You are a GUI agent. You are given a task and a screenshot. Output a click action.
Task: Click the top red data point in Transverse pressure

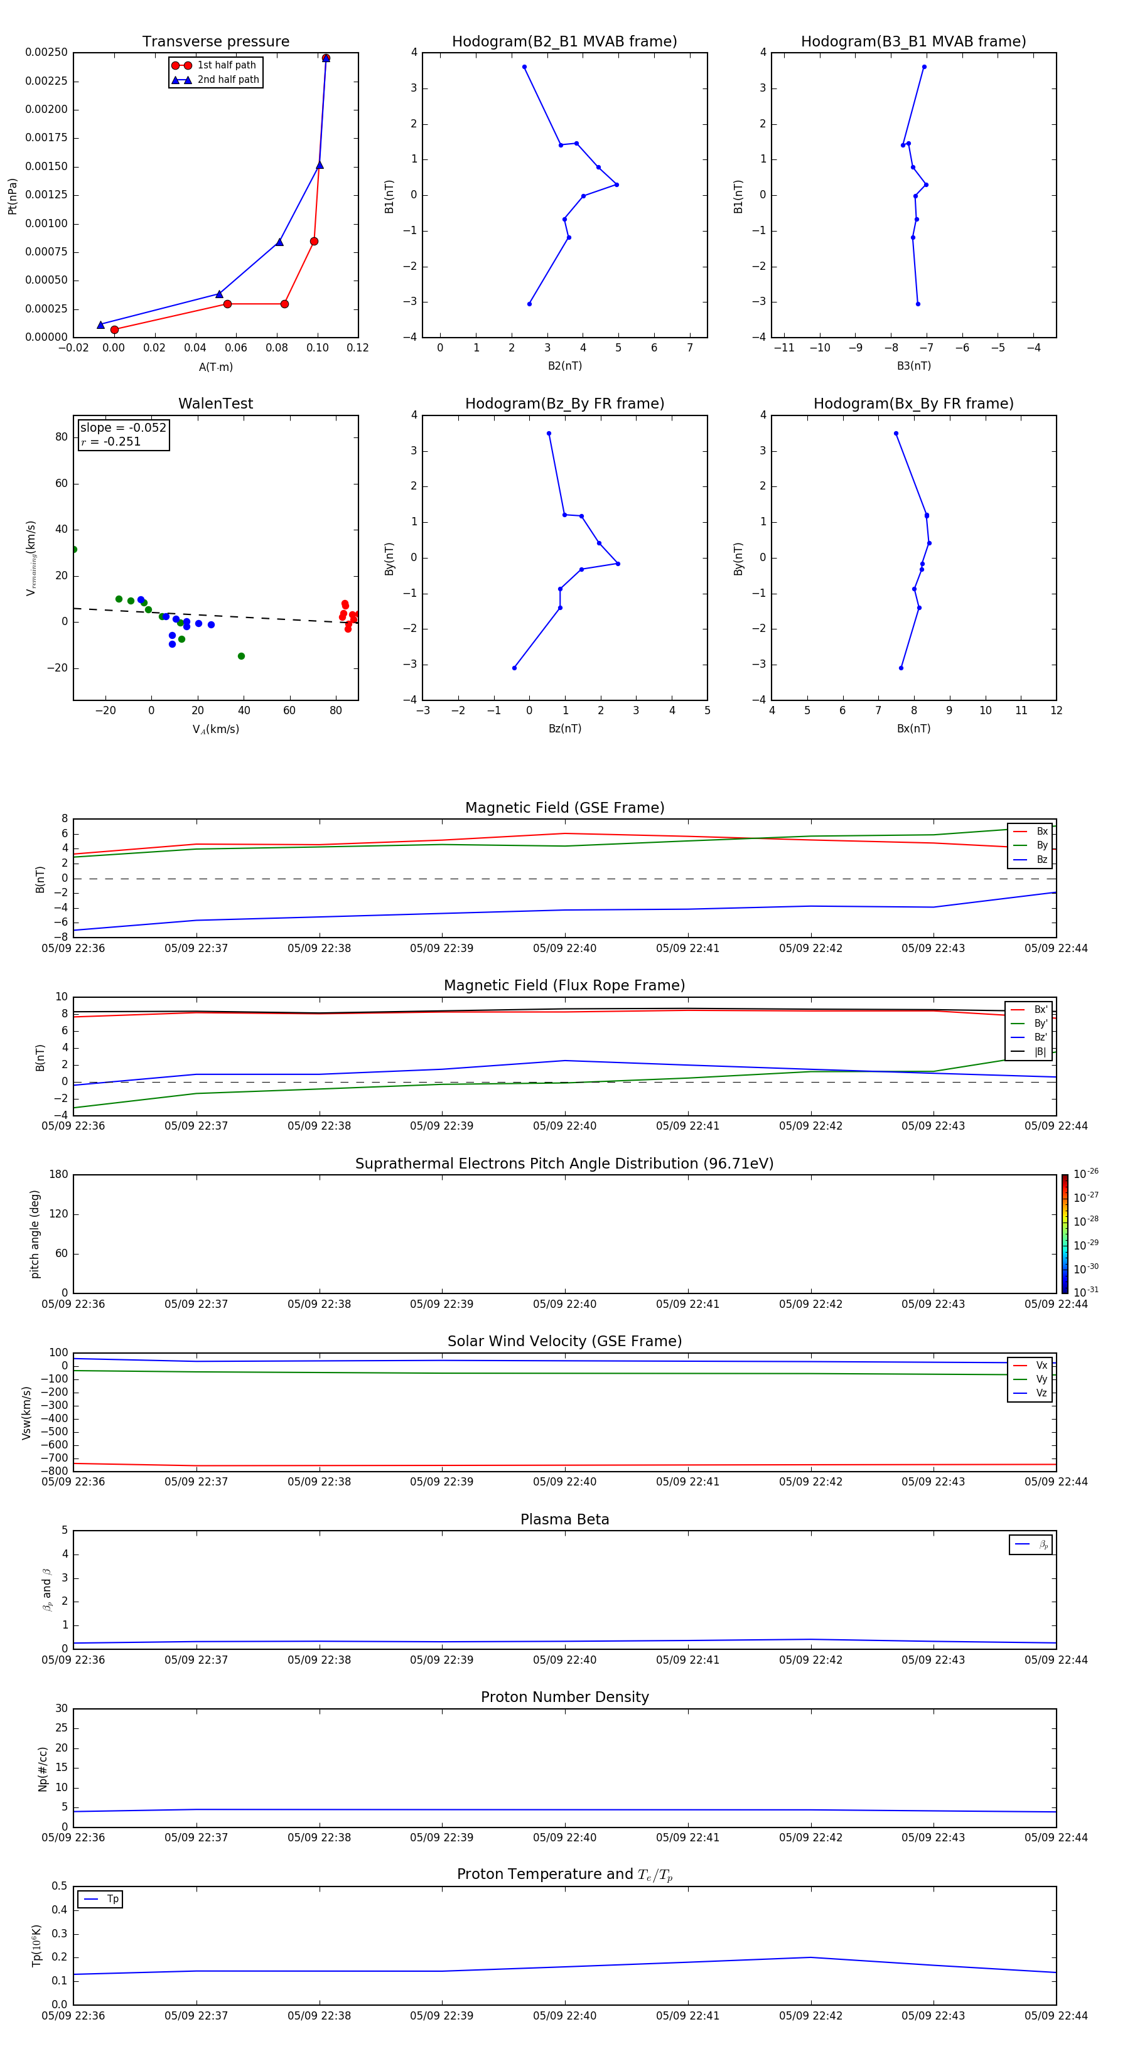pyautogui.click(x=326, y=58)
